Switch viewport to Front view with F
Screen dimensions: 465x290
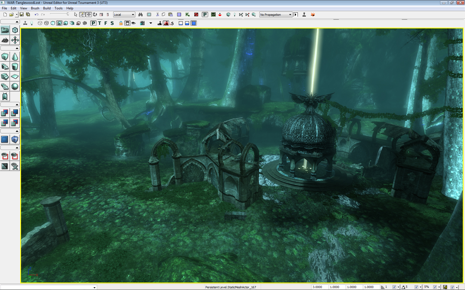(x=106, y=23)
